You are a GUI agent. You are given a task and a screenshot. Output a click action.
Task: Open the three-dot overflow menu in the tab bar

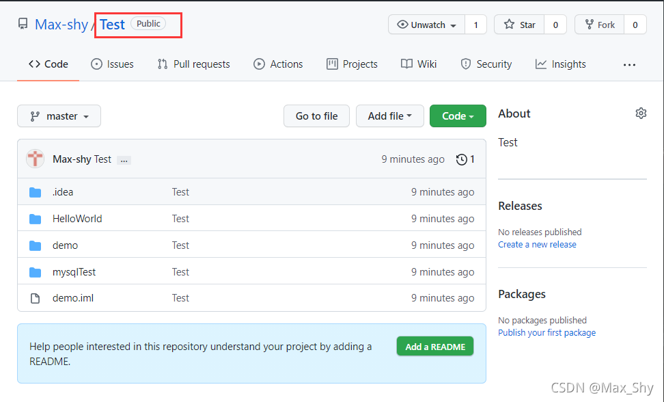(629, 65)
